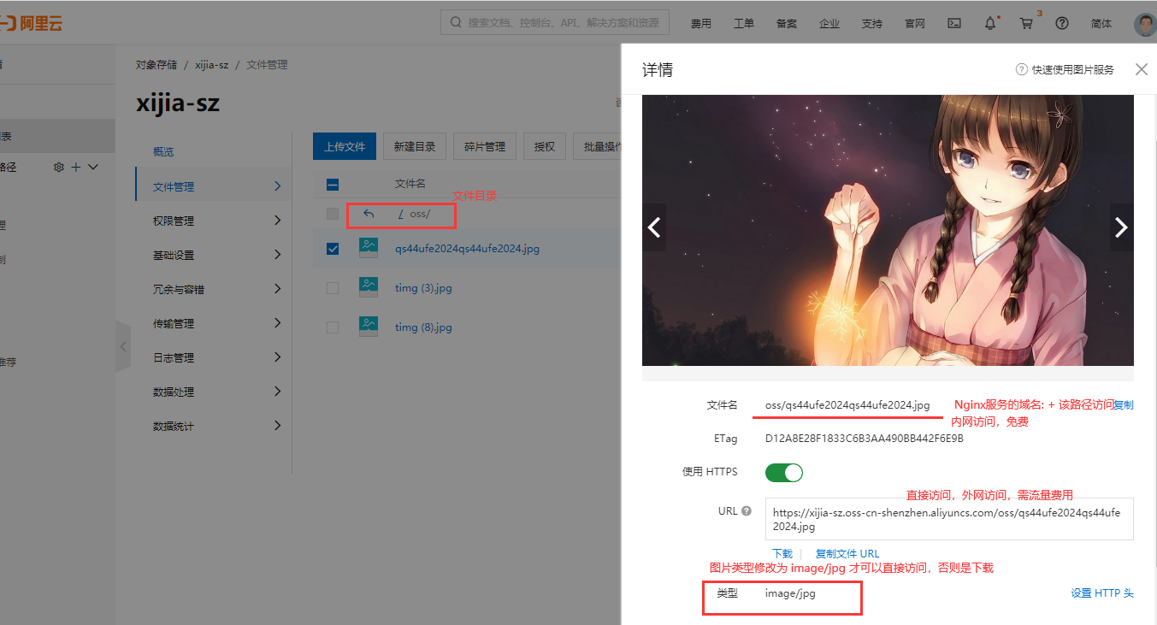The height and width of the screenshot is (625, 1157).
Task: Click the 上传文件 button
Action: click(345, 146)
